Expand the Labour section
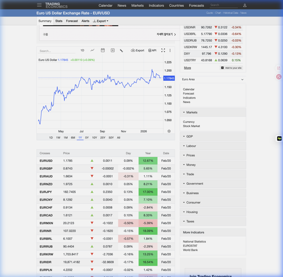This screenshot has height=277, width=283. point(213,146)
